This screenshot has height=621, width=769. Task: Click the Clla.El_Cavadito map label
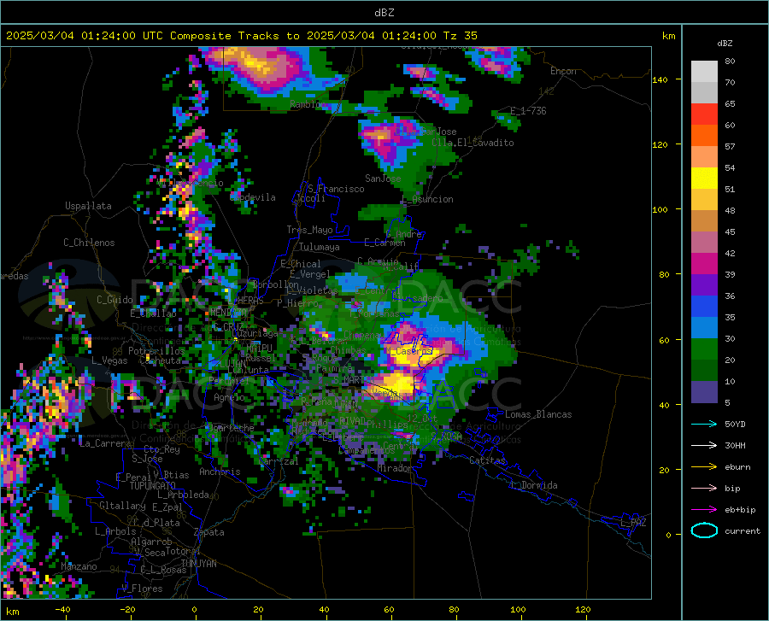click(x=473, y=143)
